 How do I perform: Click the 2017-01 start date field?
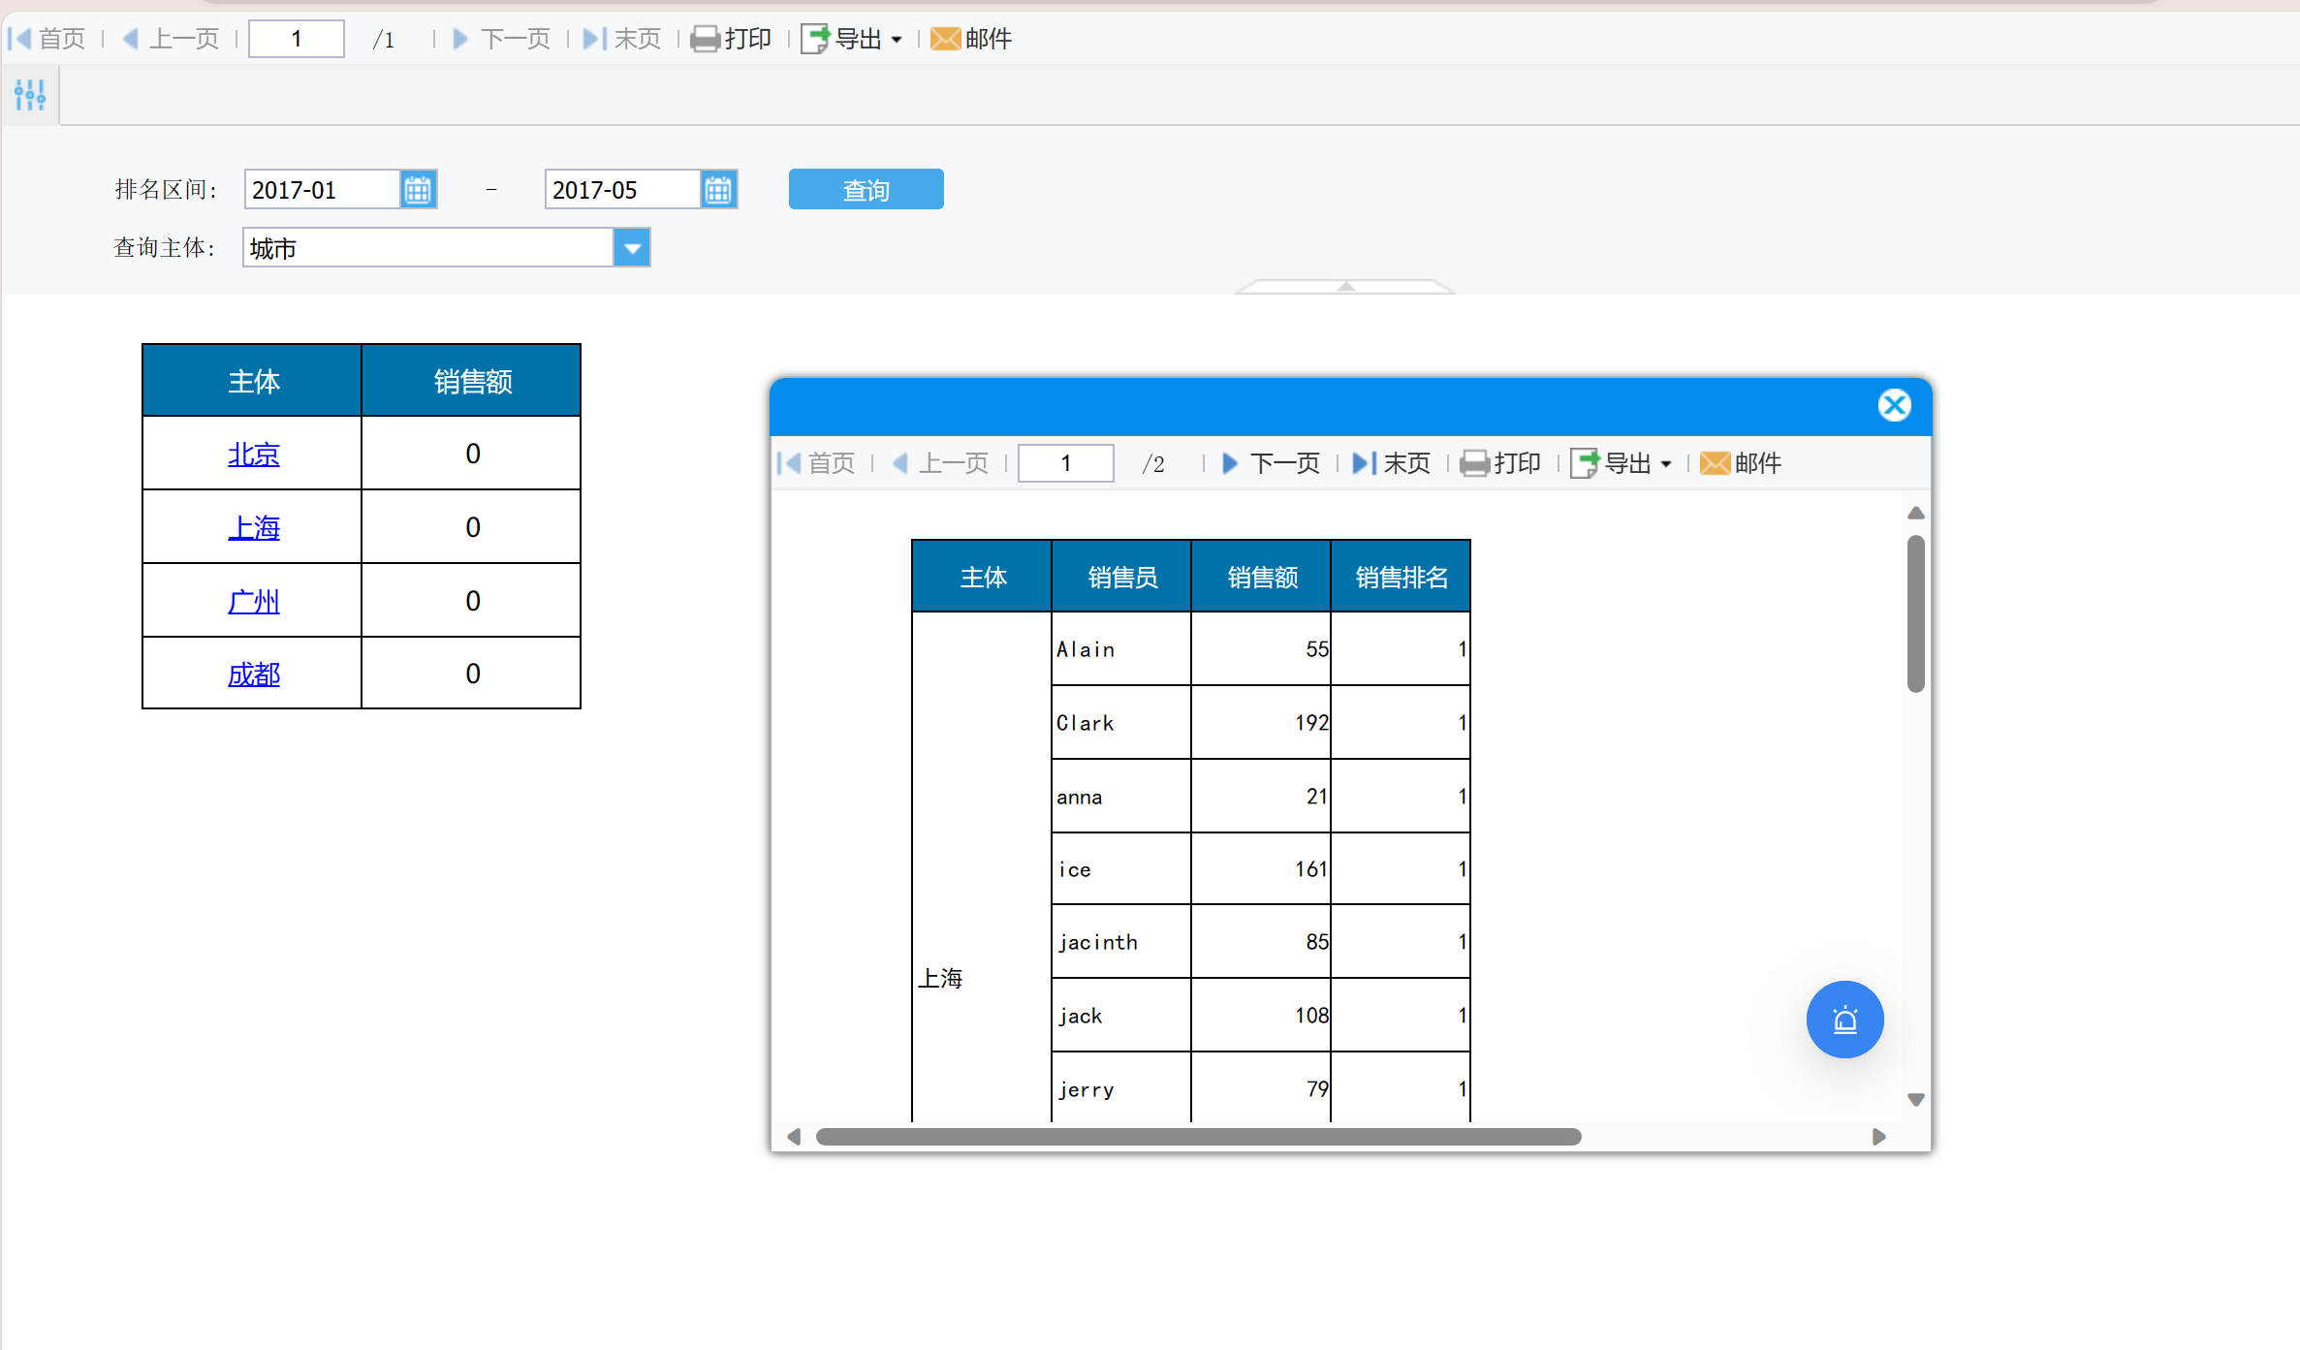coord(322,189)
